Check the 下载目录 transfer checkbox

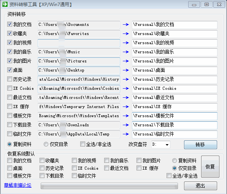[10, 125]
